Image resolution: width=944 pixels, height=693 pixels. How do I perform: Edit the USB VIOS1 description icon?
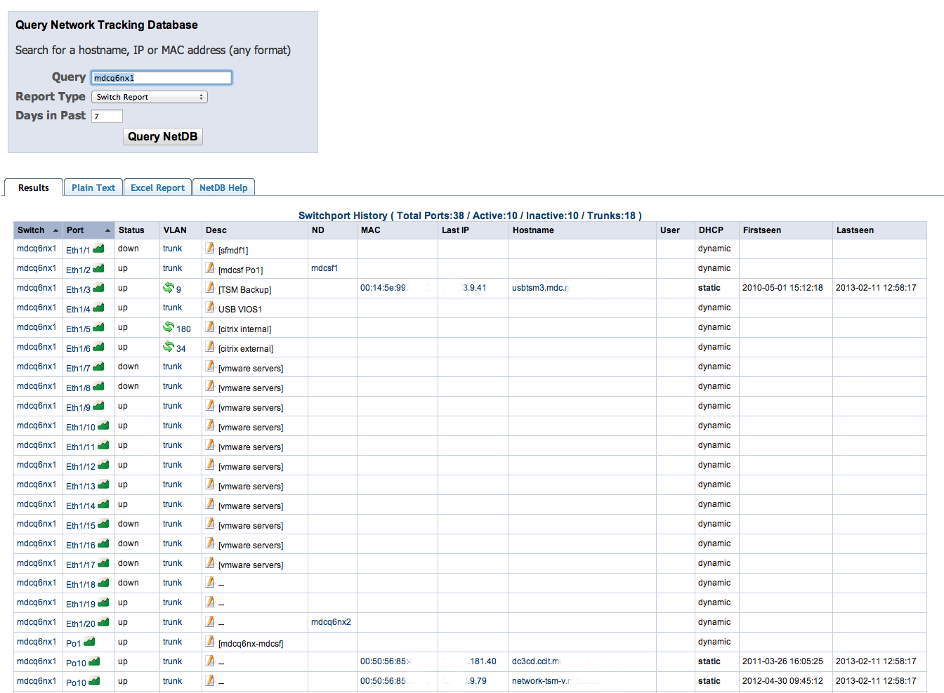pos(210,307)
